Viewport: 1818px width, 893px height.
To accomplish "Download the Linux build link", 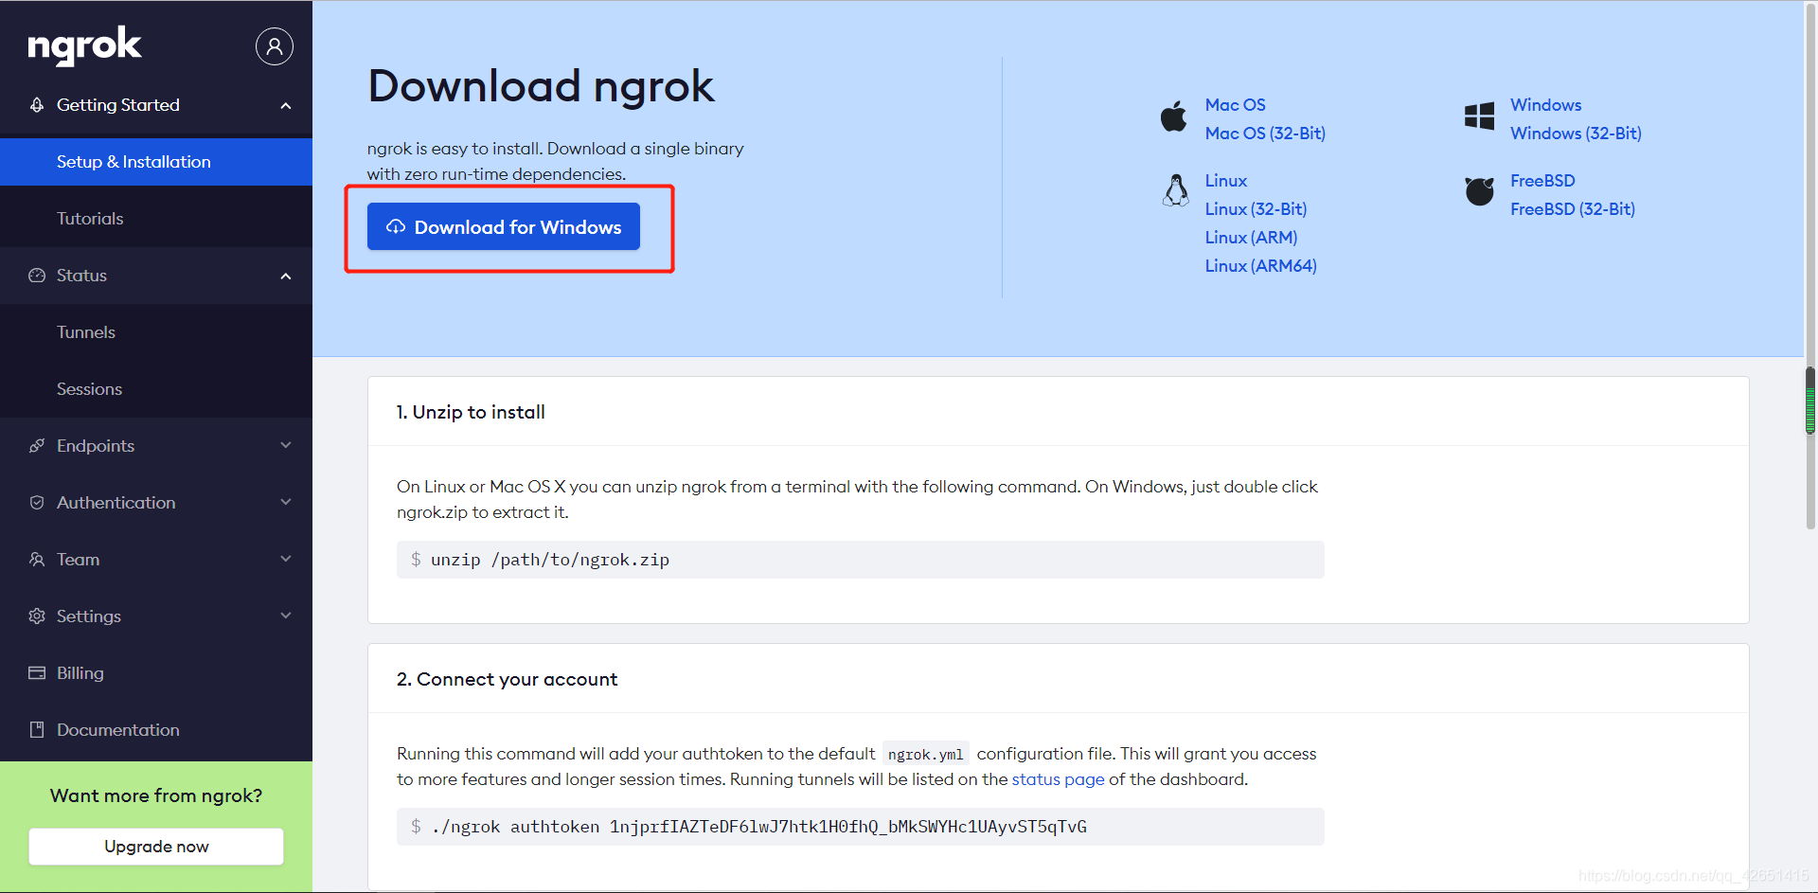I will 1225,181.
